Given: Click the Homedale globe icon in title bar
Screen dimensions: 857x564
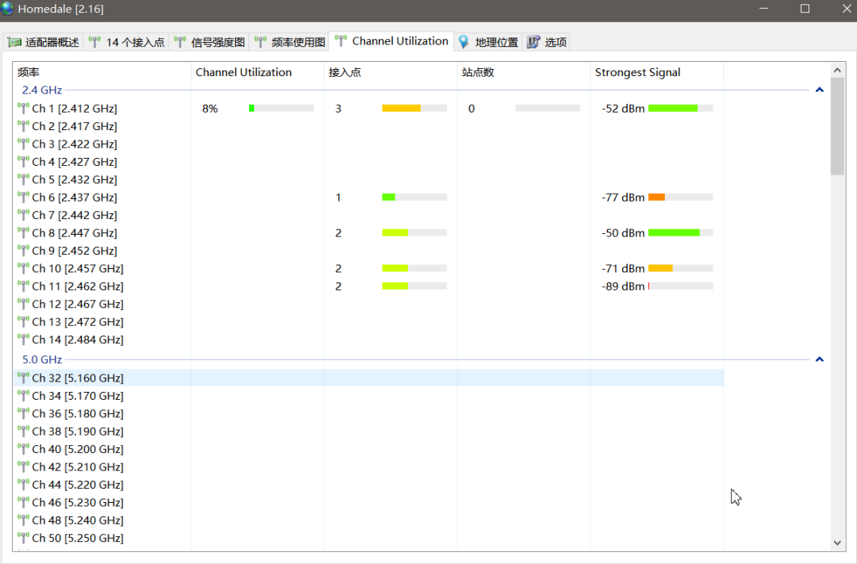Looking at the screenshot, I should [x=8, y=9].
